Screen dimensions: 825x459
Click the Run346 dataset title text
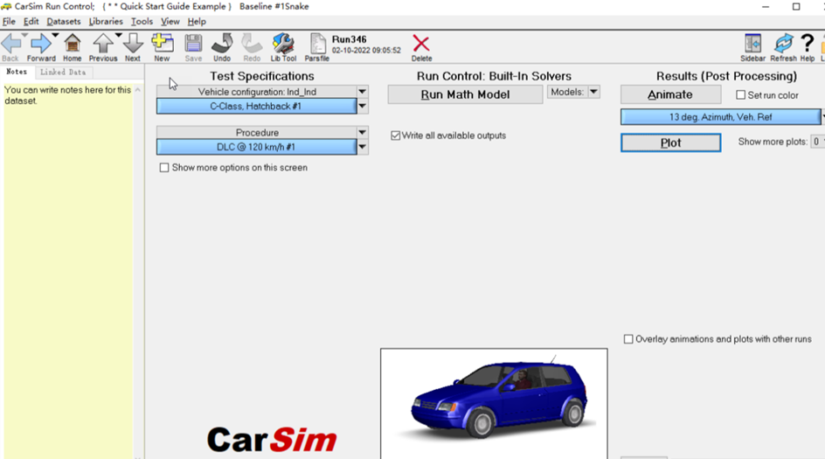(x=350, y=39)
